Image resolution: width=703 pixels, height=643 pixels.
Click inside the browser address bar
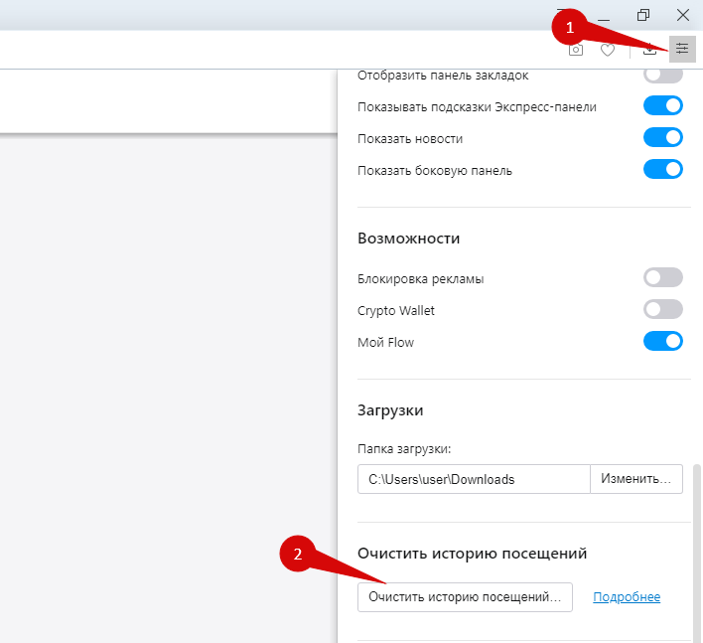pos(278,50)
